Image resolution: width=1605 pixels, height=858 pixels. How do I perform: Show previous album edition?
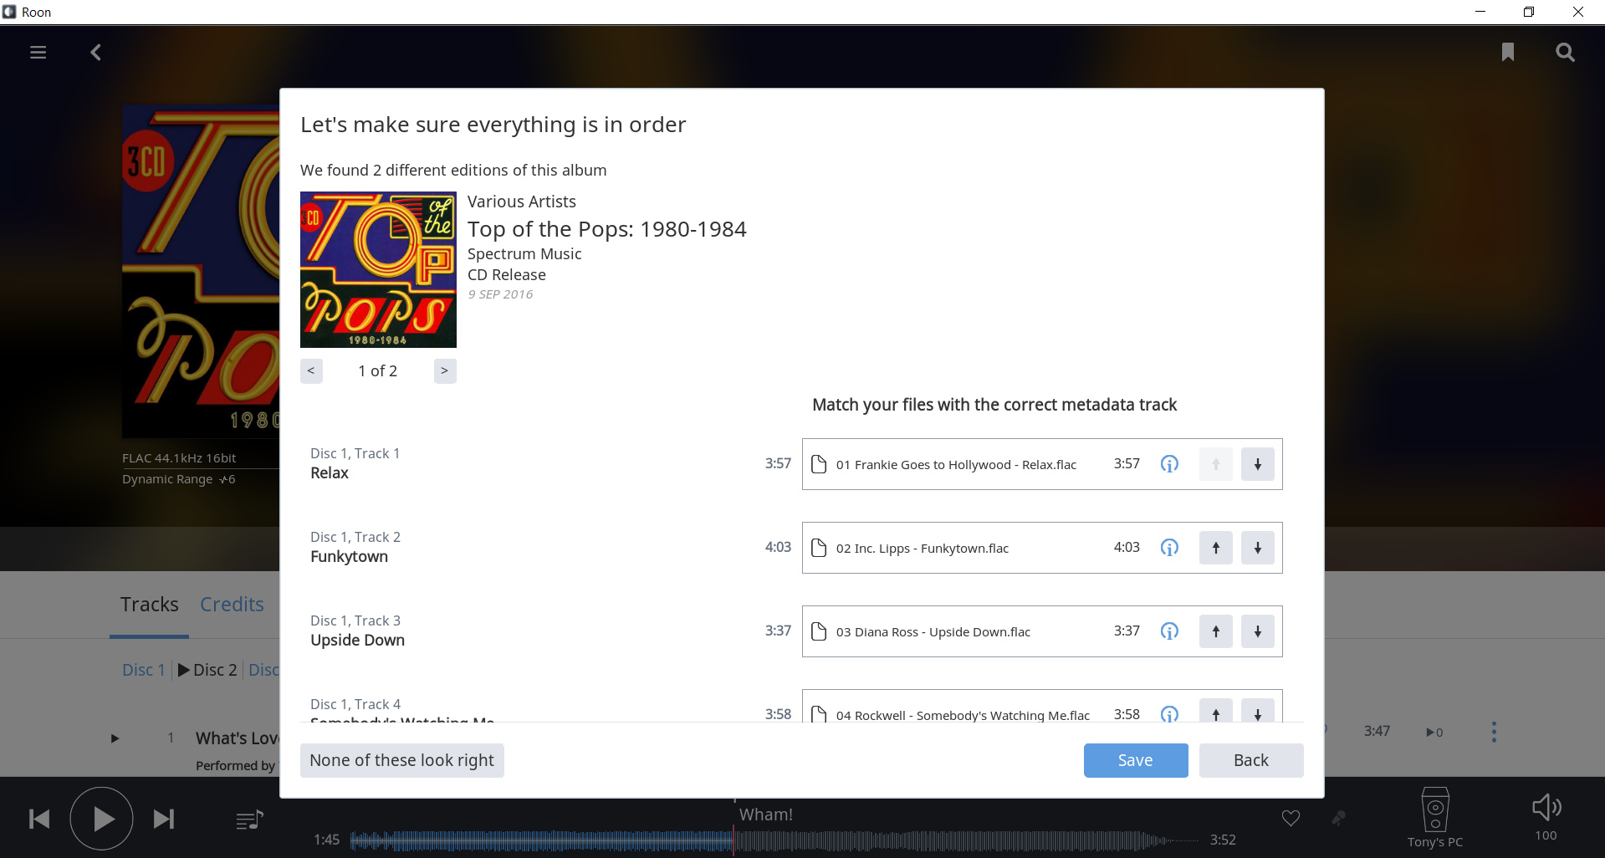[311, 370]
